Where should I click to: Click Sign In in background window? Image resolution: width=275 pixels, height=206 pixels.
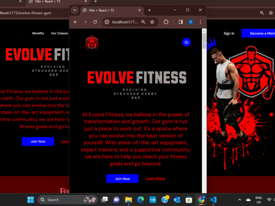click(229, 34)
